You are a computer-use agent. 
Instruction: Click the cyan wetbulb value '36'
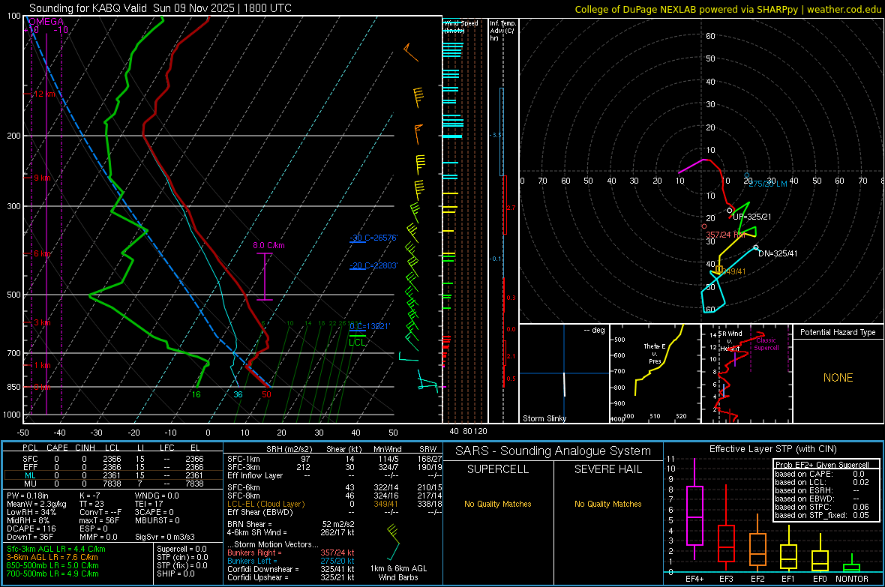[x=238, y=394]
